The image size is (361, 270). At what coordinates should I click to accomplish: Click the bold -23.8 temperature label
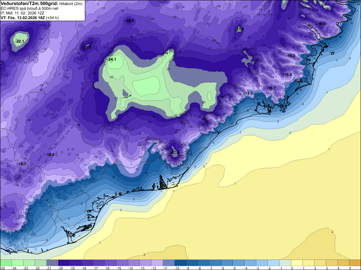point(240,29)
